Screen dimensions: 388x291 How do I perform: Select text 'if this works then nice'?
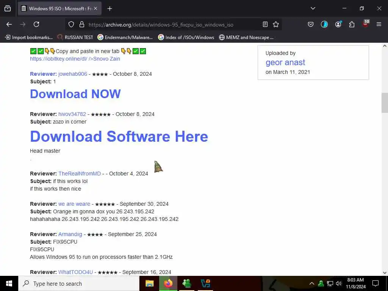[x=55, y=189]
